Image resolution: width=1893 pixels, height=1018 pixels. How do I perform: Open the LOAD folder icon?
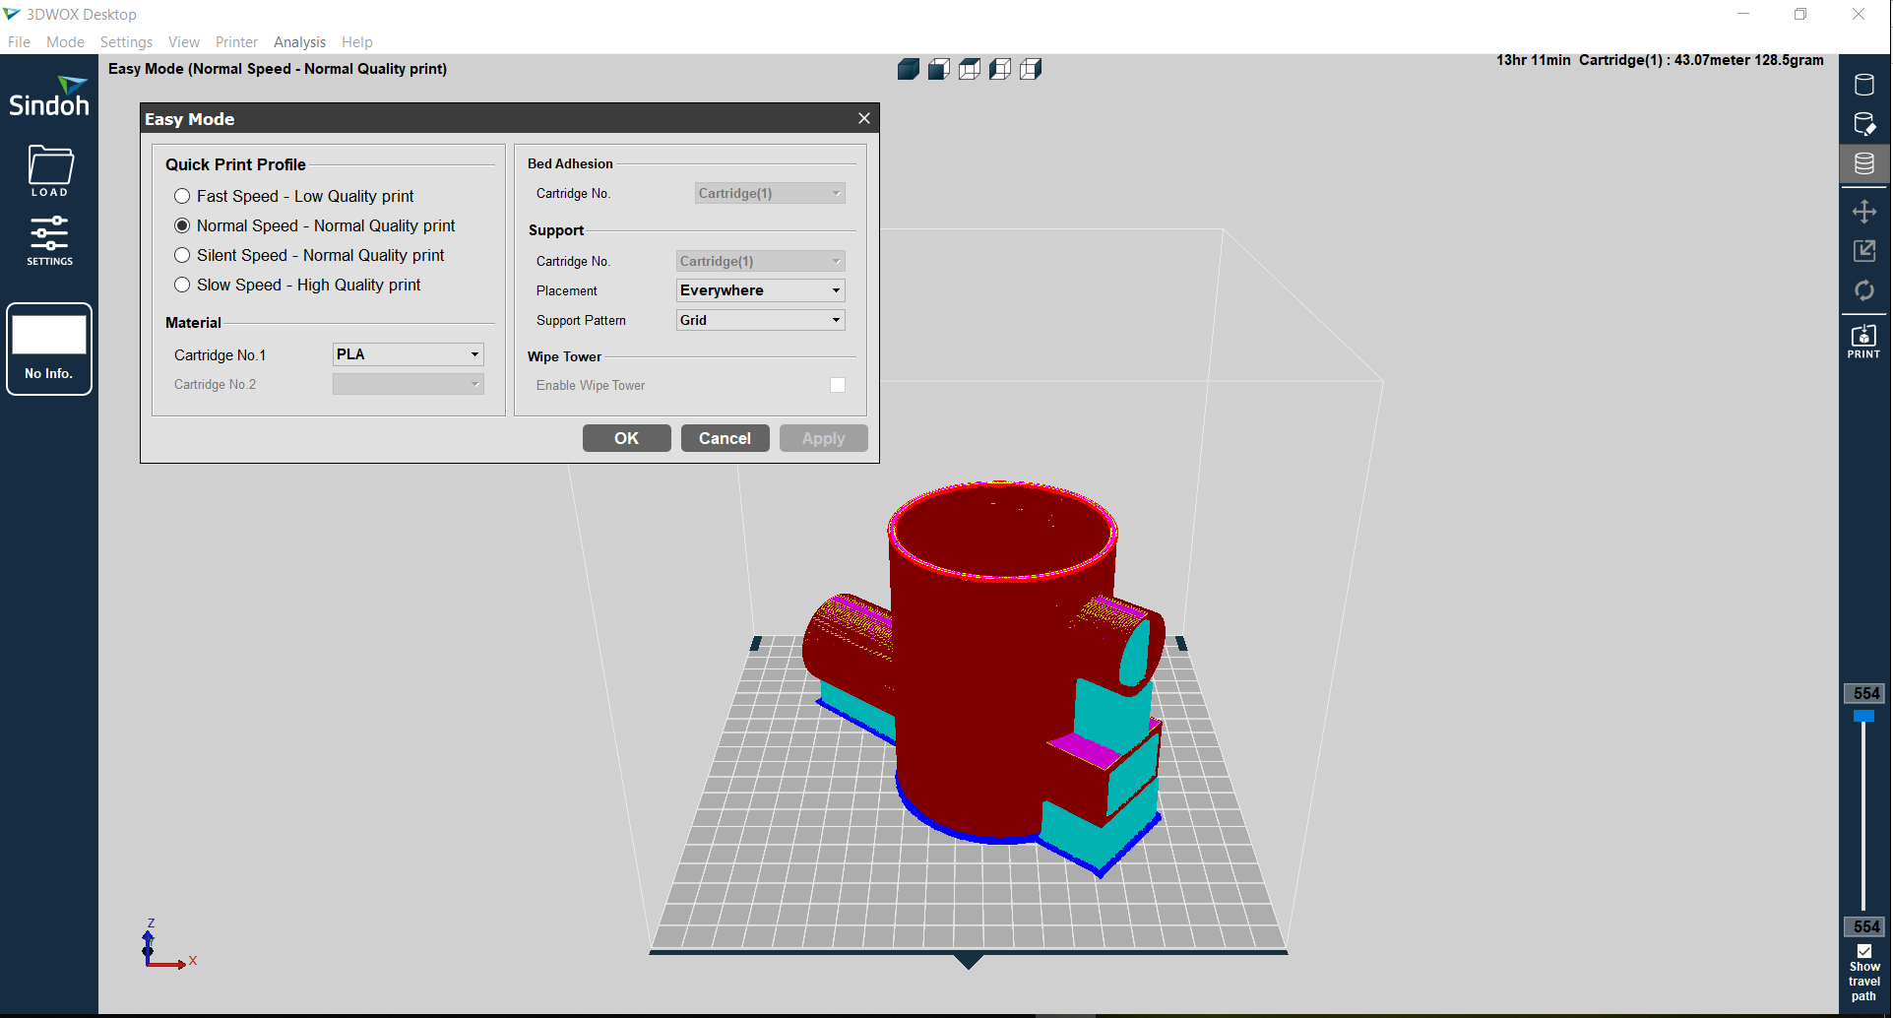point(49,170)
